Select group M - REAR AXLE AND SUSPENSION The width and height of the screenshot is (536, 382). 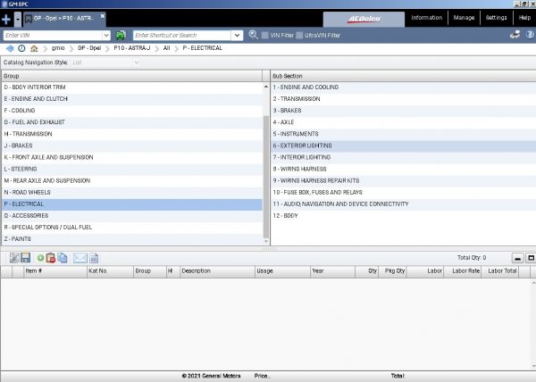pyautogui.click(x=132, y=180)
